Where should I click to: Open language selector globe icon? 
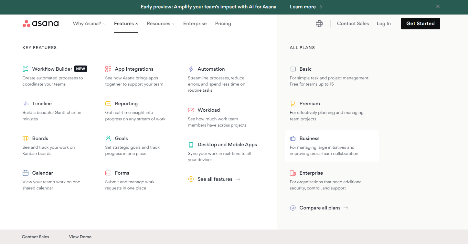pyautogui.click(x=319, y=24)
